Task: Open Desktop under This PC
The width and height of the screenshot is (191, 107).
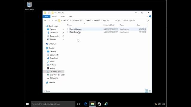Action: click(x=53, y=51)
